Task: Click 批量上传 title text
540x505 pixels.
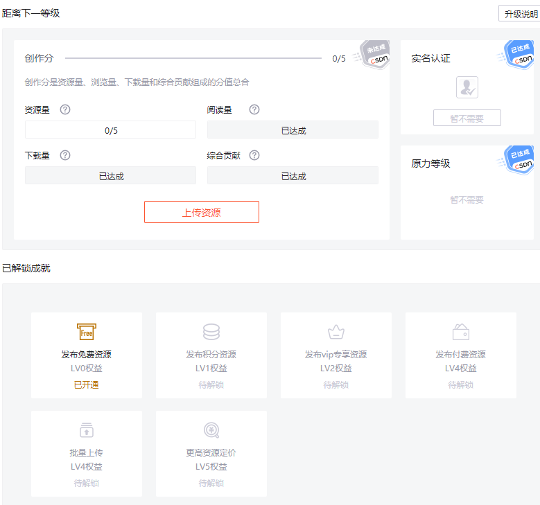Action: tap(87, 452)
